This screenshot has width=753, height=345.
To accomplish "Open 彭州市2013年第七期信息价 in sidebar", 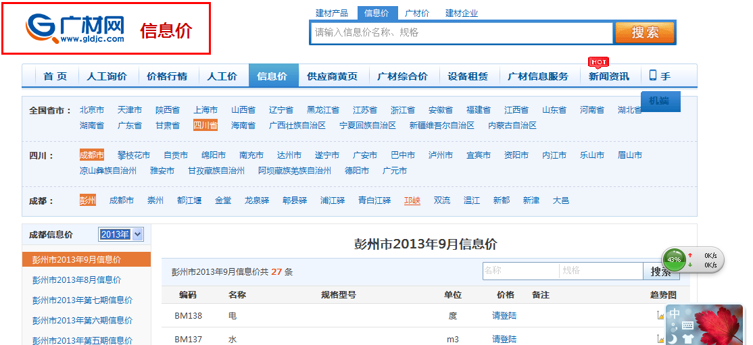I will pos(82,300).
